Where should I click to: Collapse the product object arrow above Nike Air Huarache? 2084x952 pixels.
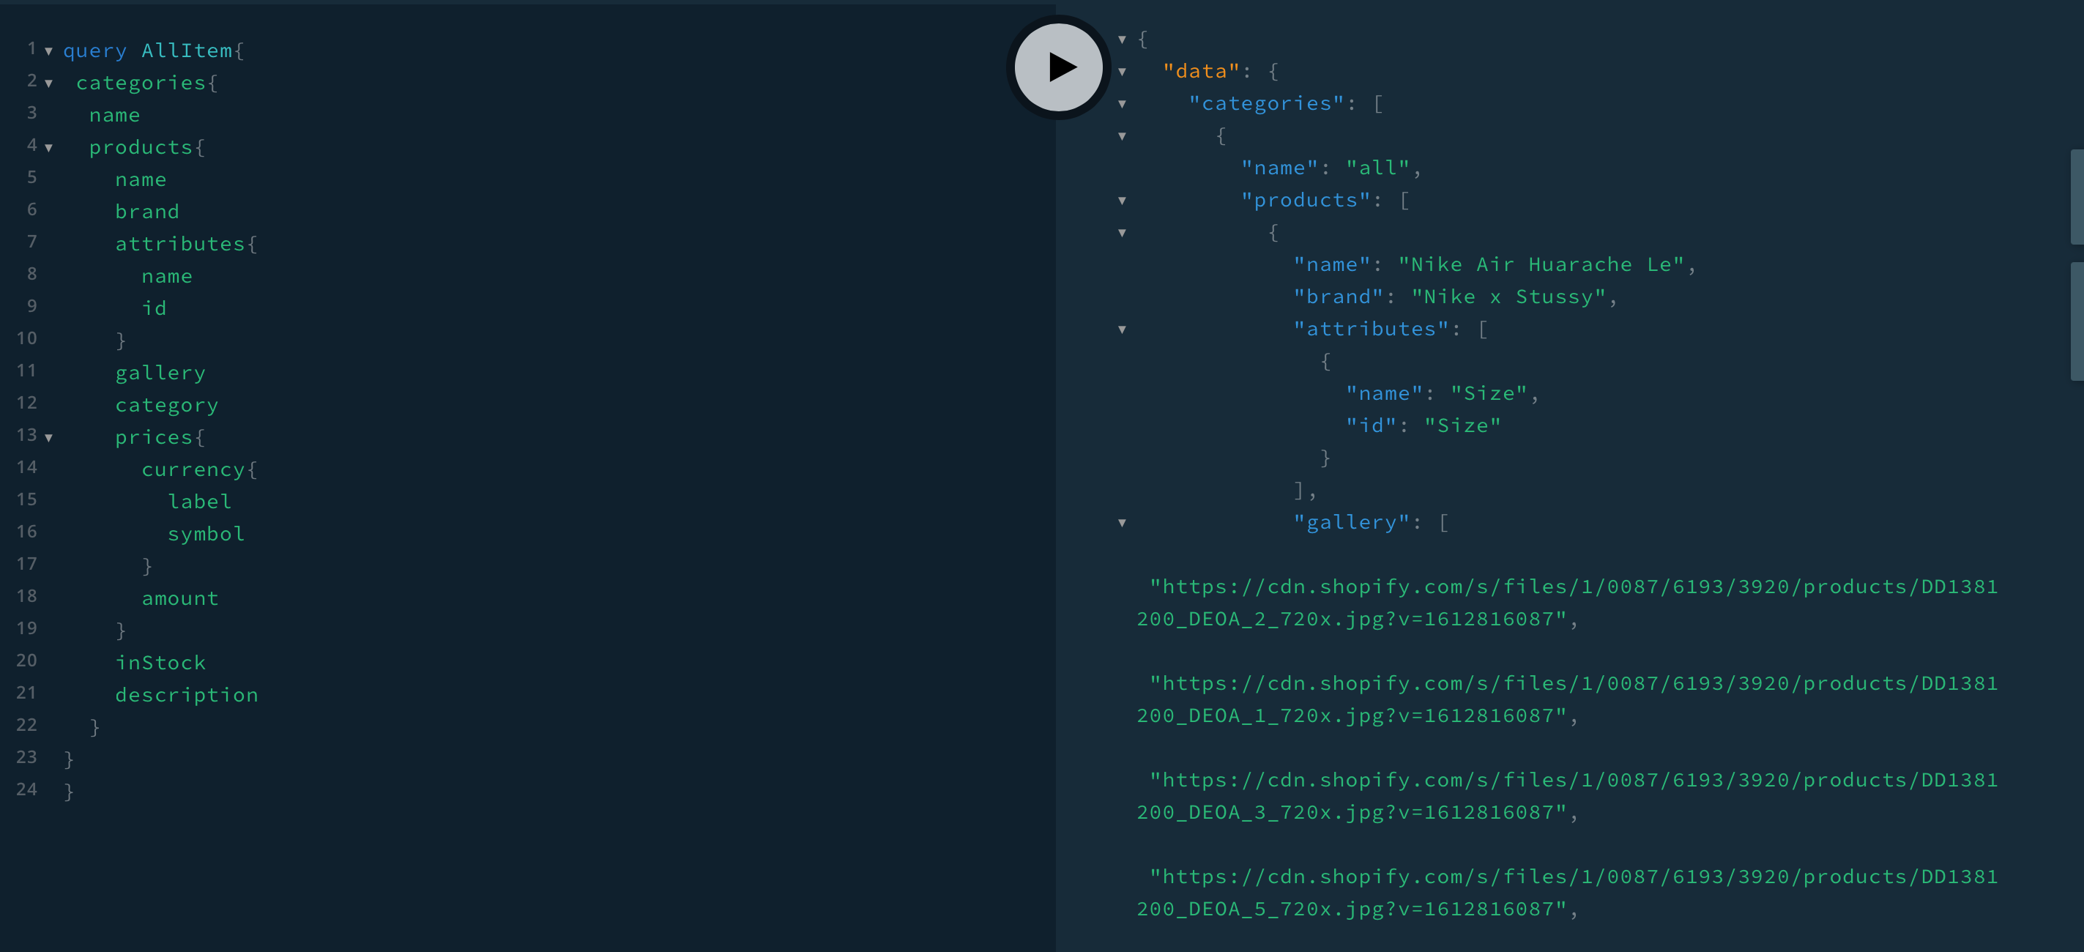tap(1122, 233)
